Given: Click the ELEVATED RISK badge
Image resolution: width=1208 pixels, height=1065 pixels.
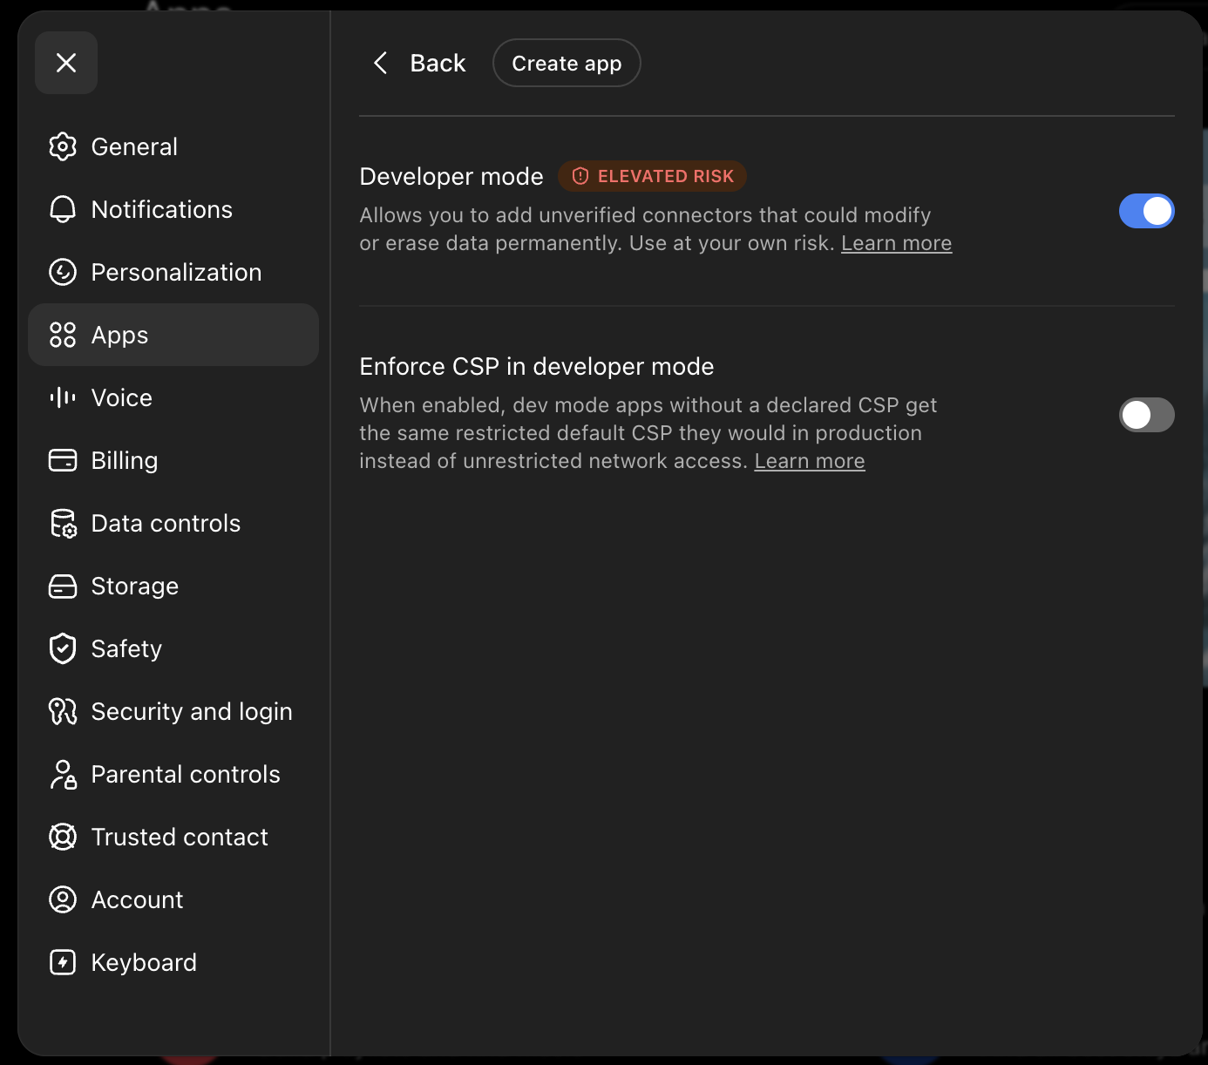Looking at the screenshot, I should click(x=652, y=176).
